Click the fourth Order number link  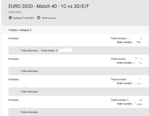point(129,104)
